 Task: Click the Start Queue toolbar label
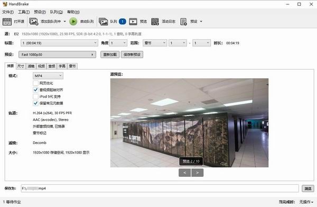[87, 22]
